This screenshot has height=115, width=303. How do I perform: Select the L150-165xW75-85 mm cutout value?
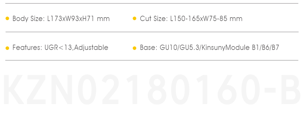coord(206,19)
